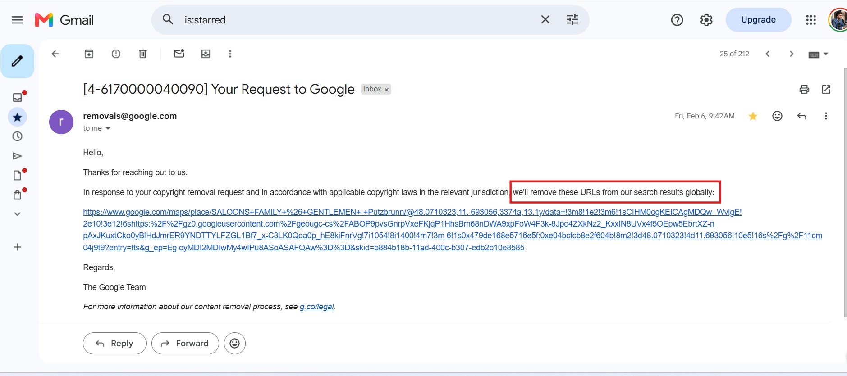Click the search magnifier icon
This screenshot has height=376, width=847.
pyautogui.click(x=168, y=19)
